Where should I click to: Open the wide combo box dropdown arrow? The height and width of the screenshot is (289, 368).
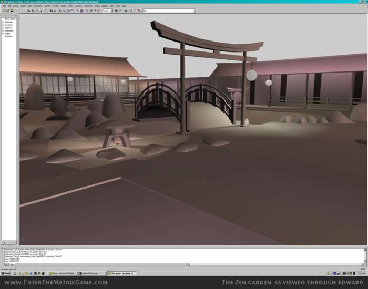(195, 11)
